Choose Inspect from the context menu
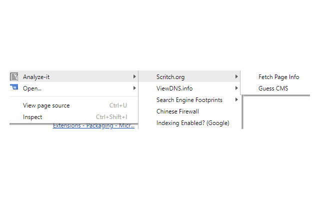Image resolution: width=320 pixels, height=200 pixels. point(73,117)
